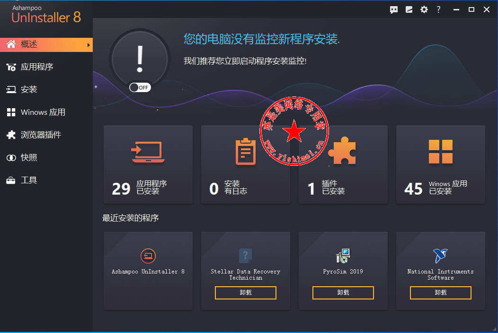
Task: Close the UnInstaller window
Action: click(x=487, y=10)
